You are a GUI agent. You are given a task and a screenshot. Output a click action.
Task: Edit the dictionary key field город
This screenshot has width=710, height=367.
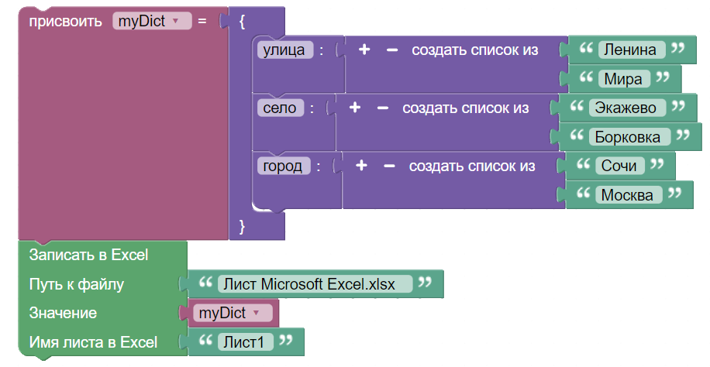tap(284, 166)
